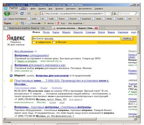Viewport: 144px width, 125px height.
Task: Click the browser URL address field
Action: 74,14
